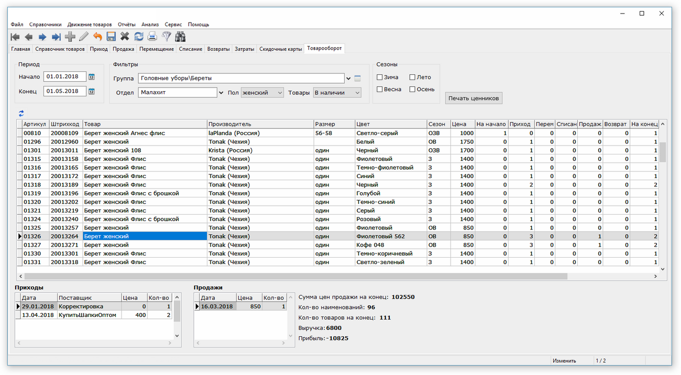Add a new record with plus icon
Viewport: 681px width, 375px height.
(70, 37)
